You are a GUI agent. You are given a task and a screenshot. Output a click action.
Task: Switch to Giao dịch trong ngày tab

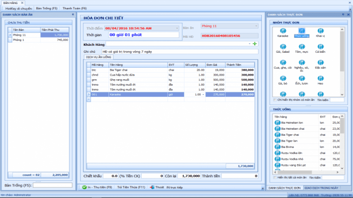coord(321,188)
